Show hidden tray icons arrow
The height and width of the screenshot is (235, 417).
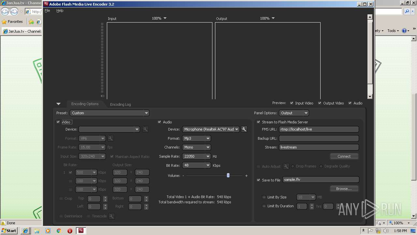363,231
